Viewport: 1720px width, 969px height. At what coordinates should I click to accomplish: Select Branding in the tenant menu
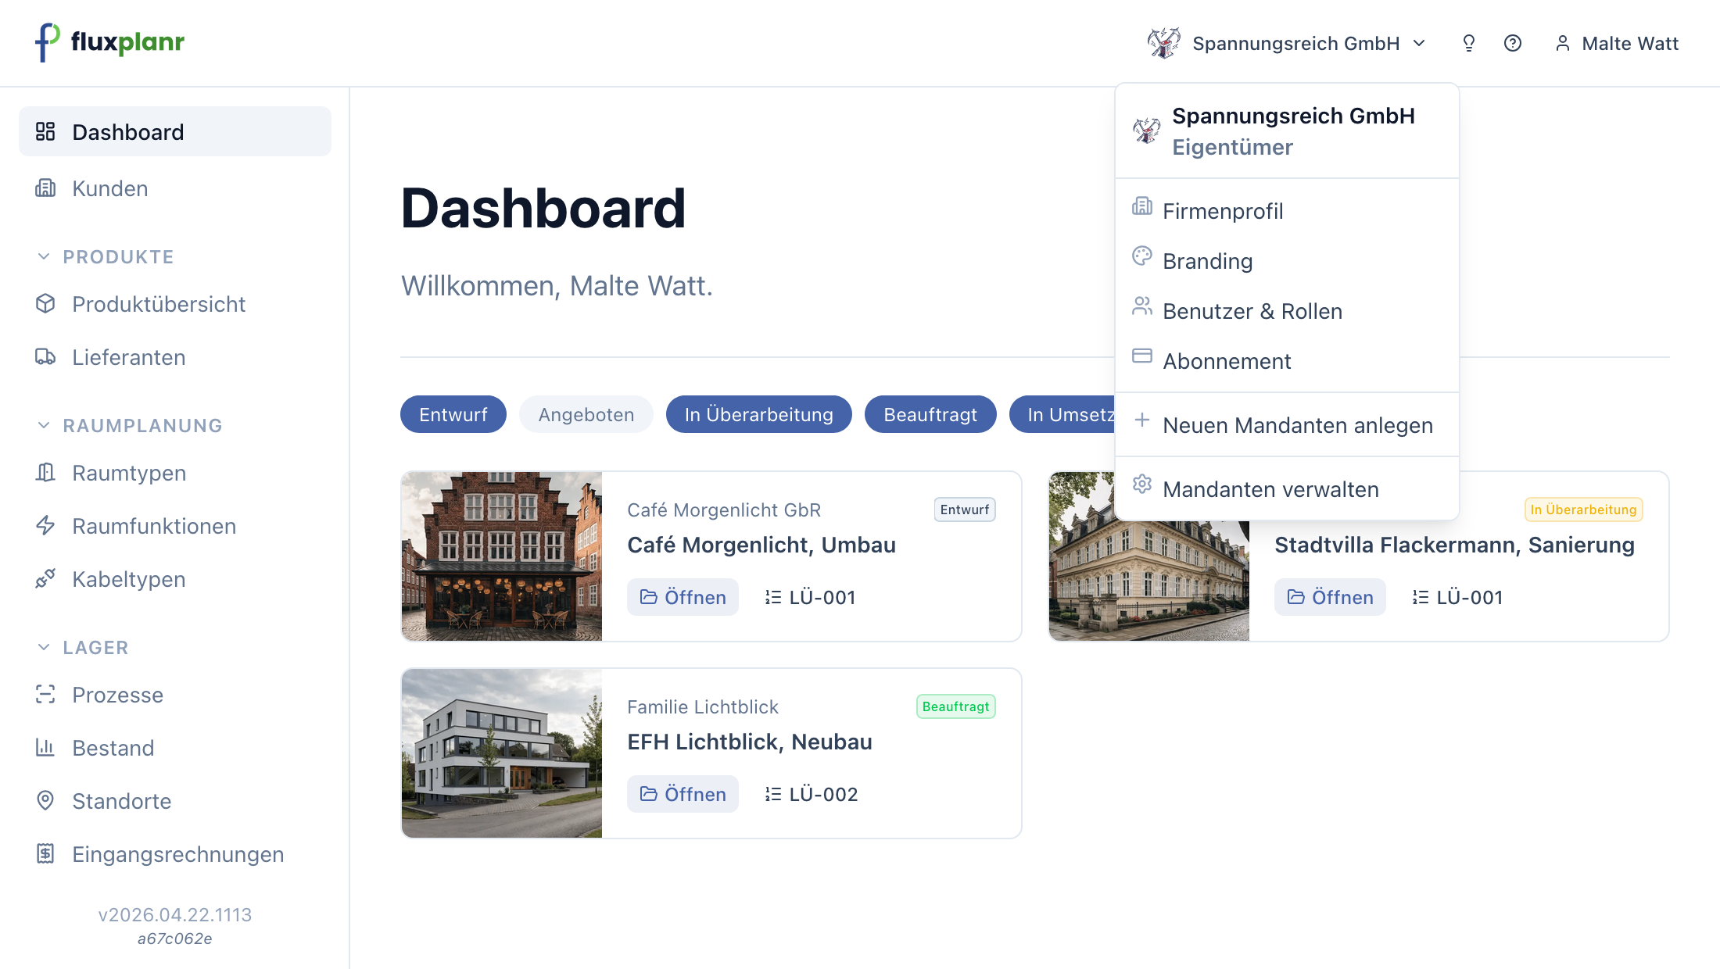pos(1287,261)
